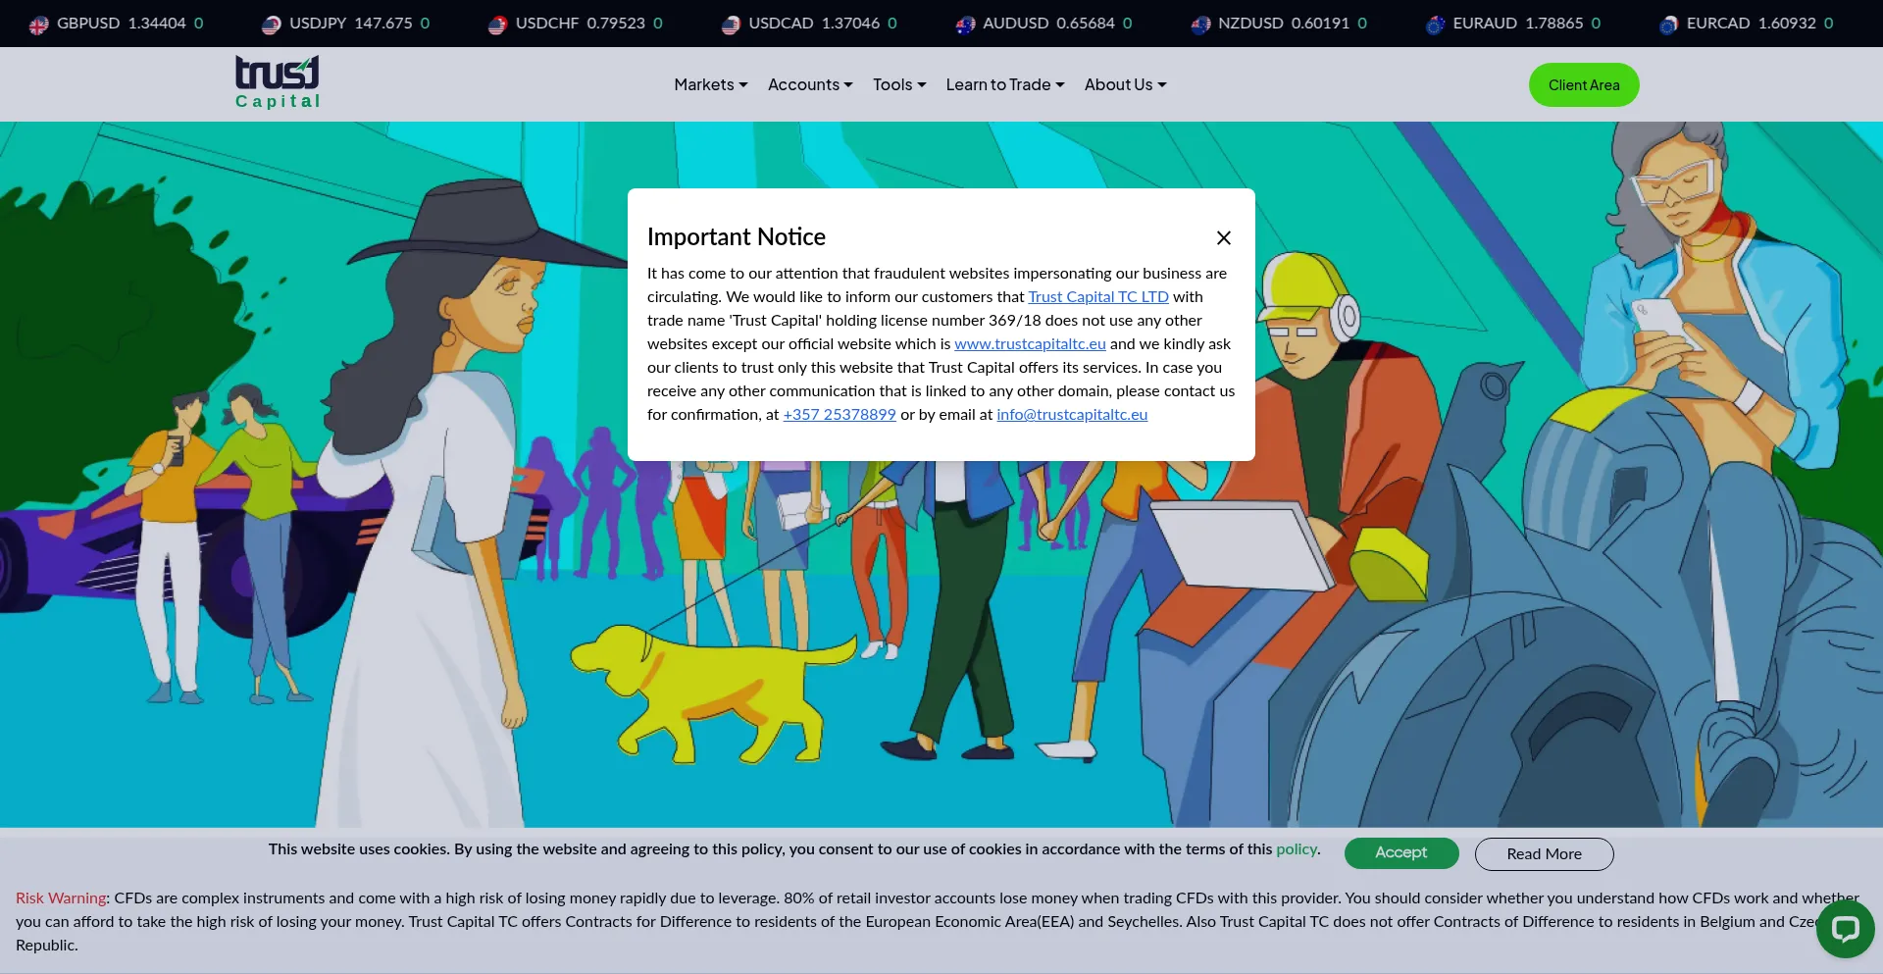Click the USDCHF 0.79523 ticker text
The height and width of the screenshot is (974, 1883).
point(581,23)
